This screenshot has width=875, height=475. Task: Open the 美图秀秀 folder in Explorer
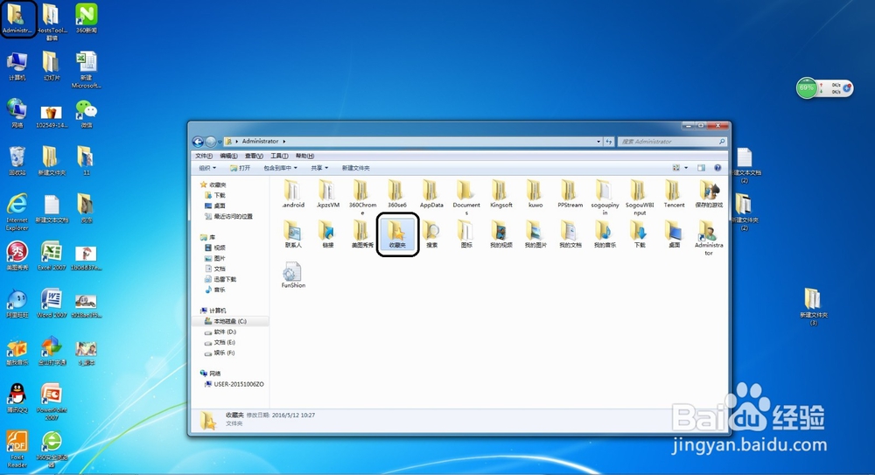pyautogui.click(x=362, y=234)
